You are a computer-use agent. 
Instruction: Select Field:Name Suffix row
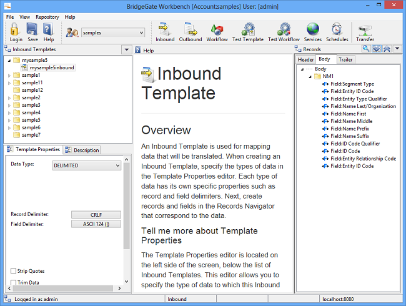click(x=345, y=136)
